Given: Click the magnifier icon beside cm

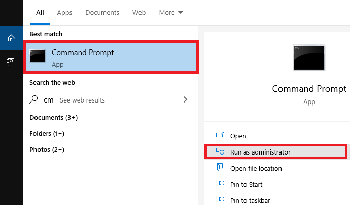Looking at the screenshot, I should pos(33,99).
